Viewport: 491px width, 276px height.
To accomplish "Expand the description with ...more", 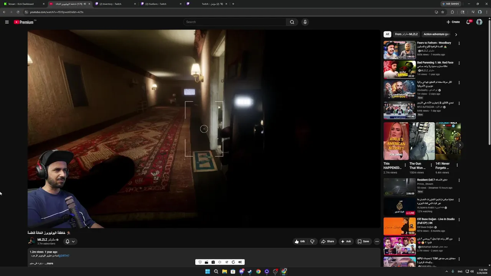I will point(49,263).
